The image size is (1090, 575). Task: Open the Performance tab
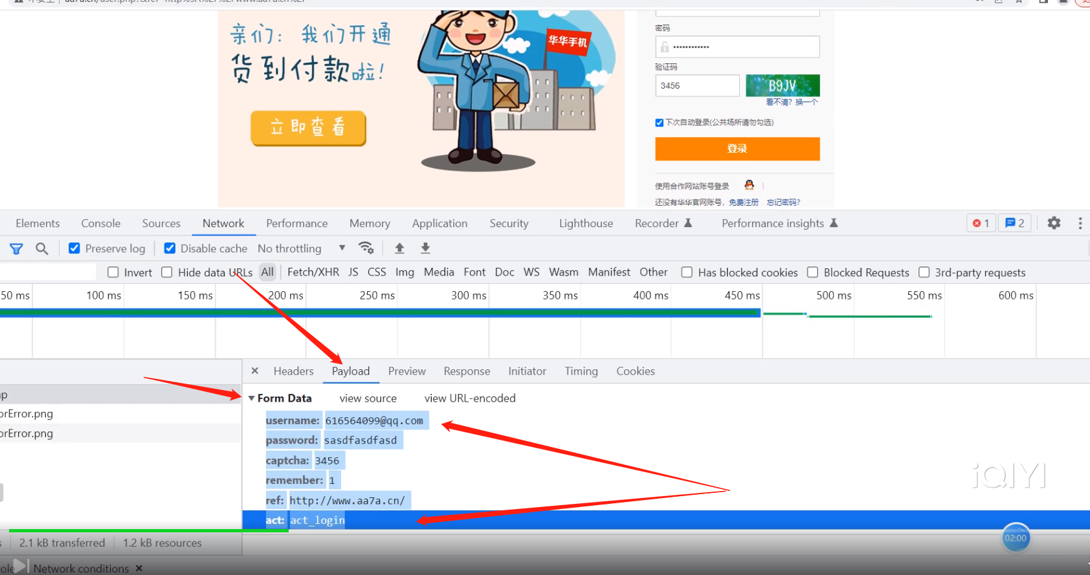[296, 223]
